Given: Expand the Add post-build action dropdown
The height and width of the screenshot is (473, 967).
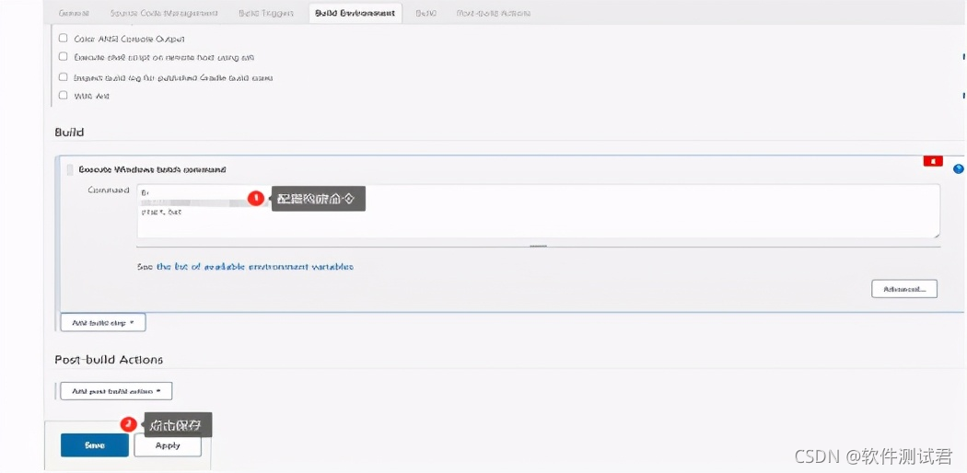Looking at the screenshot, I should pos(116,391).
